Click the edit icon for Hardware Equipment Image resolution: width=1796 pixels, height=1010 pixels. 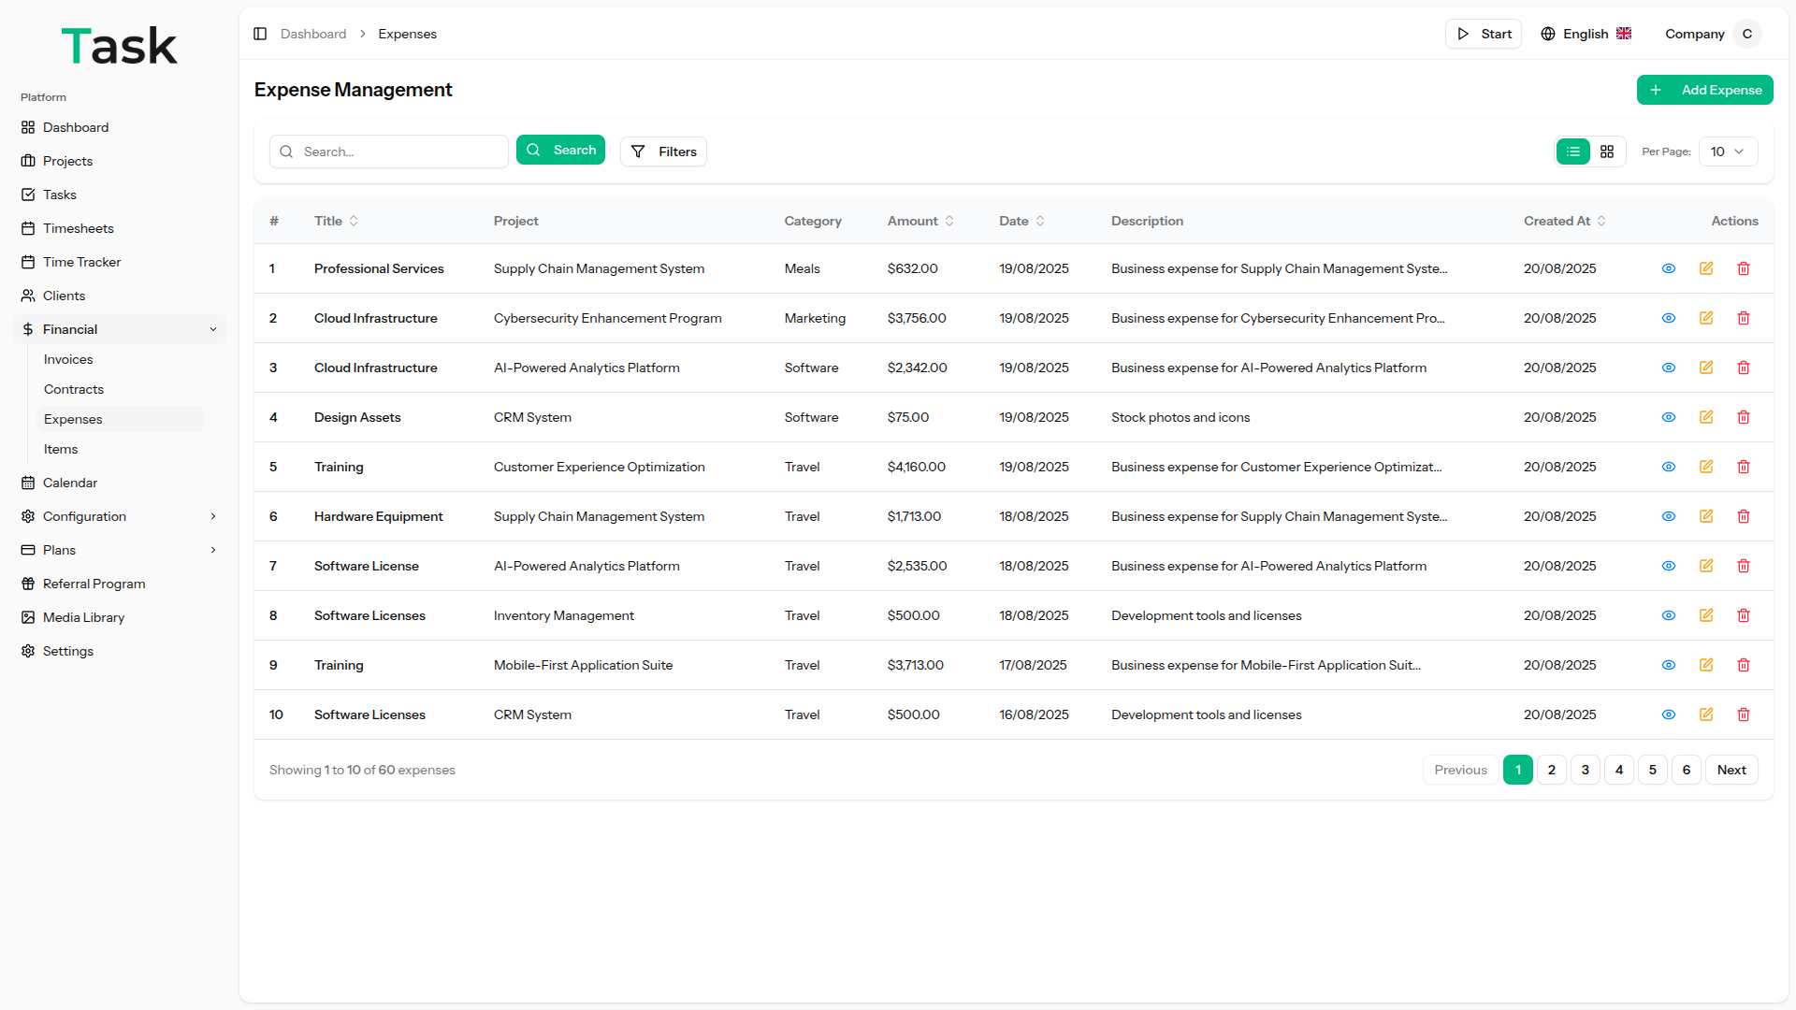[1705, 516]
